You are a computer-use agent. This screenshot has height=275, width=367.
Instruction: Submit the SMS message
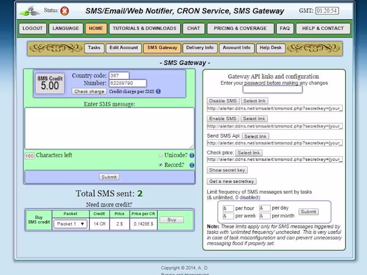109,177
